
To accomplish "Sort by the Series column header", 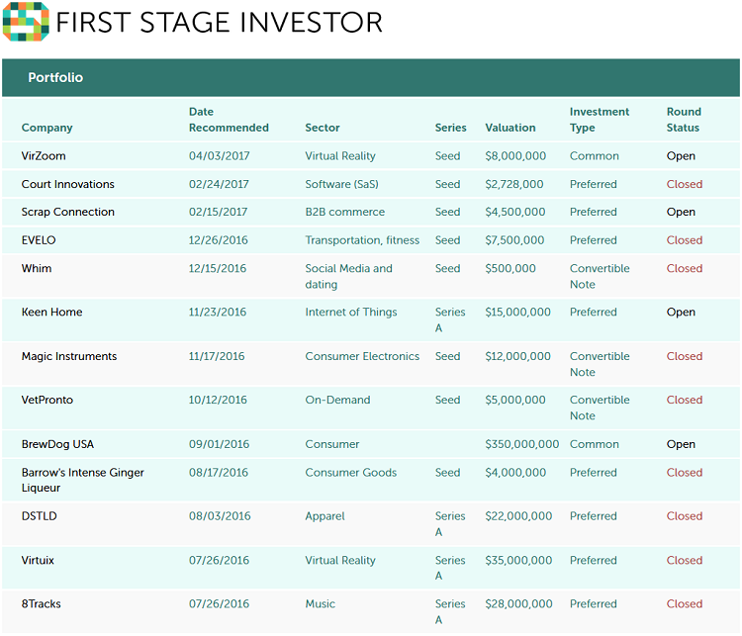I will [x=450, y=128].
